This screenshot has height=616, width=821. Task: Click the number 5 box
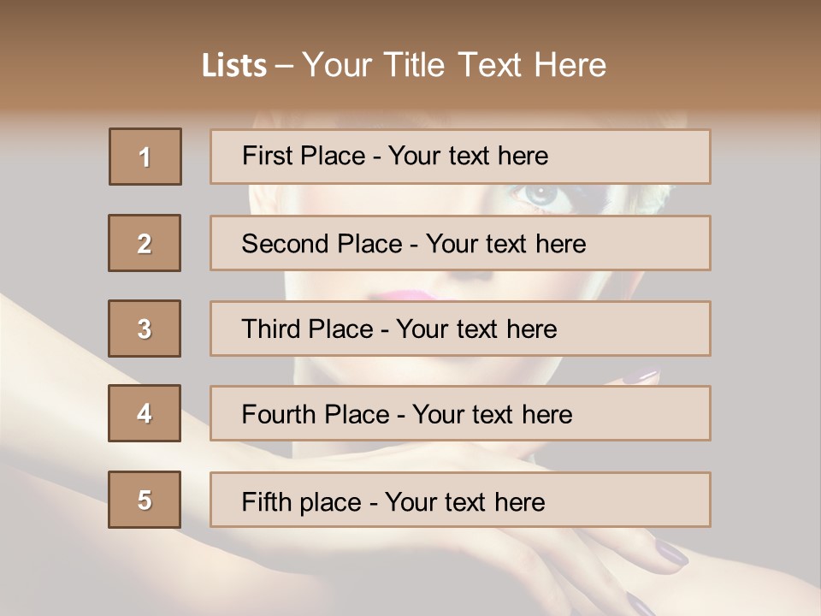pyautogui.click(x=145, y=500)
